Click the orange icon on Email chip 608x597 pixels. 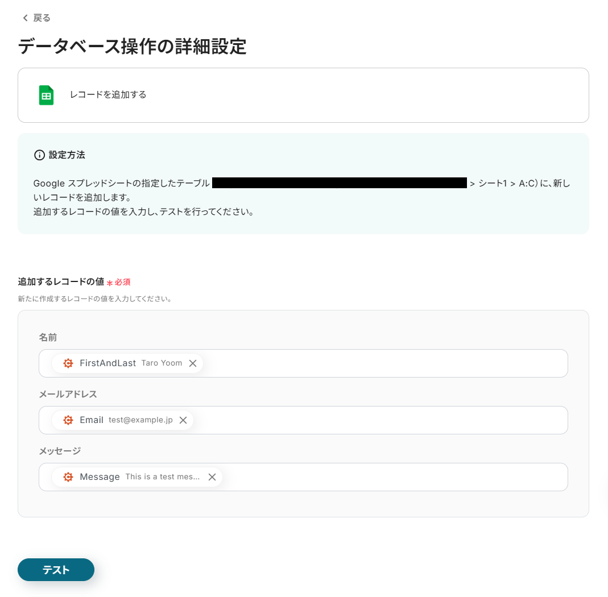point(68,420)
